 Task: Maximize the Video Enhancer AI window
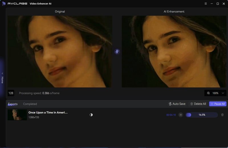(218, 3)
